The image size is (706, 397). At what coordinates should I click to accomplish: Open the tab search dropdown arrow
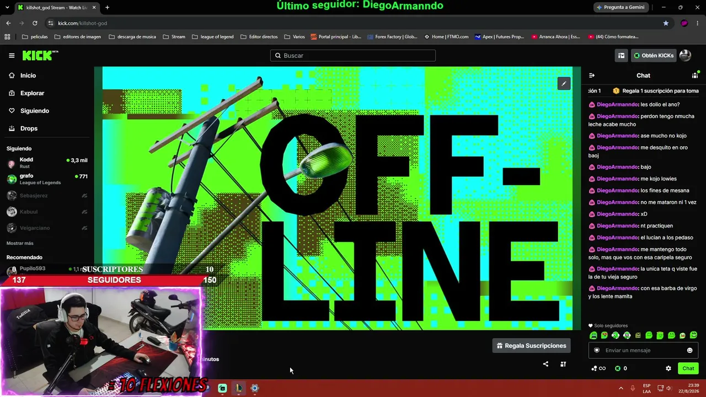[x=6, y=8]
